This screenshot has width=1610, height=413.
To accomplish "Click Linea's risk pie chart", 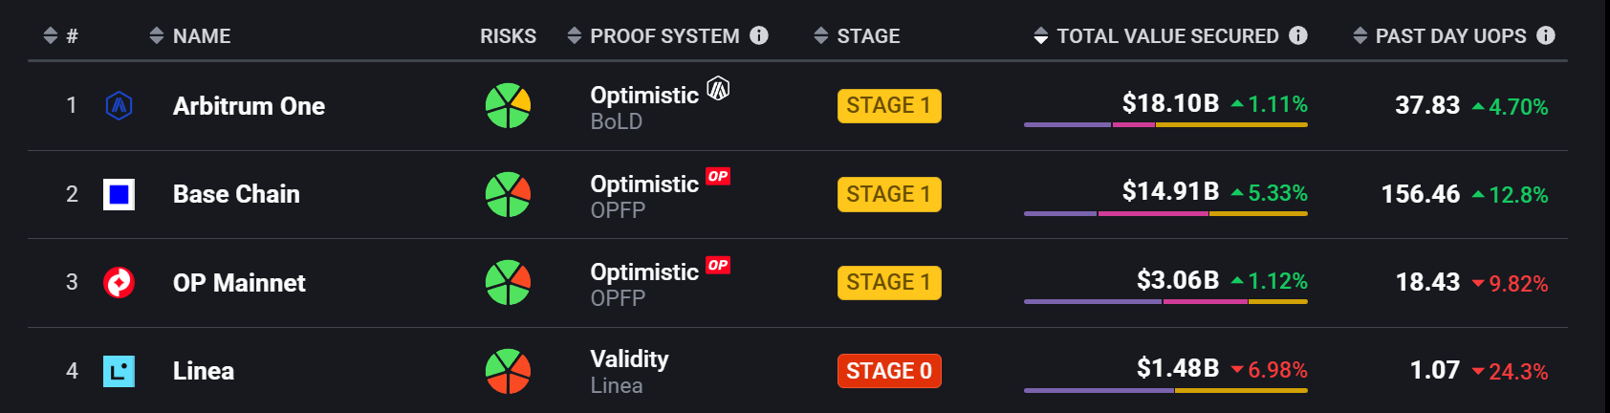I will pos(508,371).
